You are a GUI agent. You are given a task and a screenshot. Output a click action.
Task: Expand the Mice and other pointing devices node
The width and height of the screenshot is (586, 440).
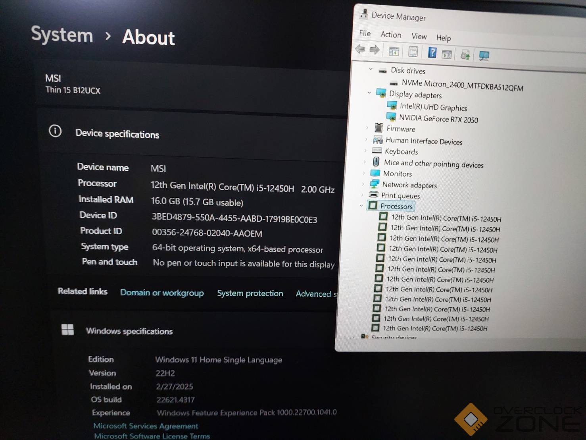[364, 161]
